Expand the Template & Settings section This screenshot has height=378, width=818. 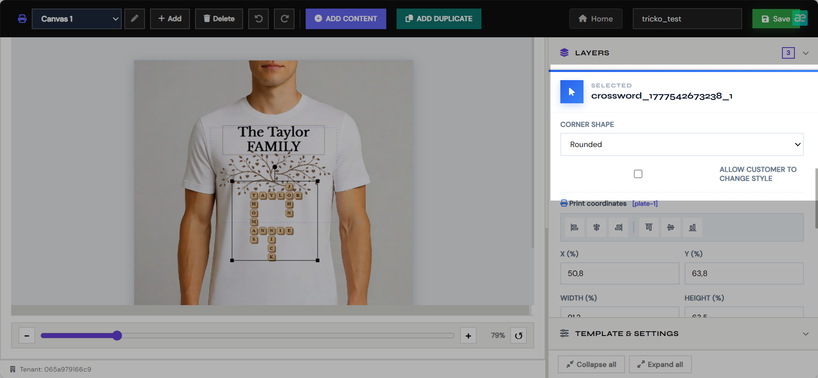(806, 334)
